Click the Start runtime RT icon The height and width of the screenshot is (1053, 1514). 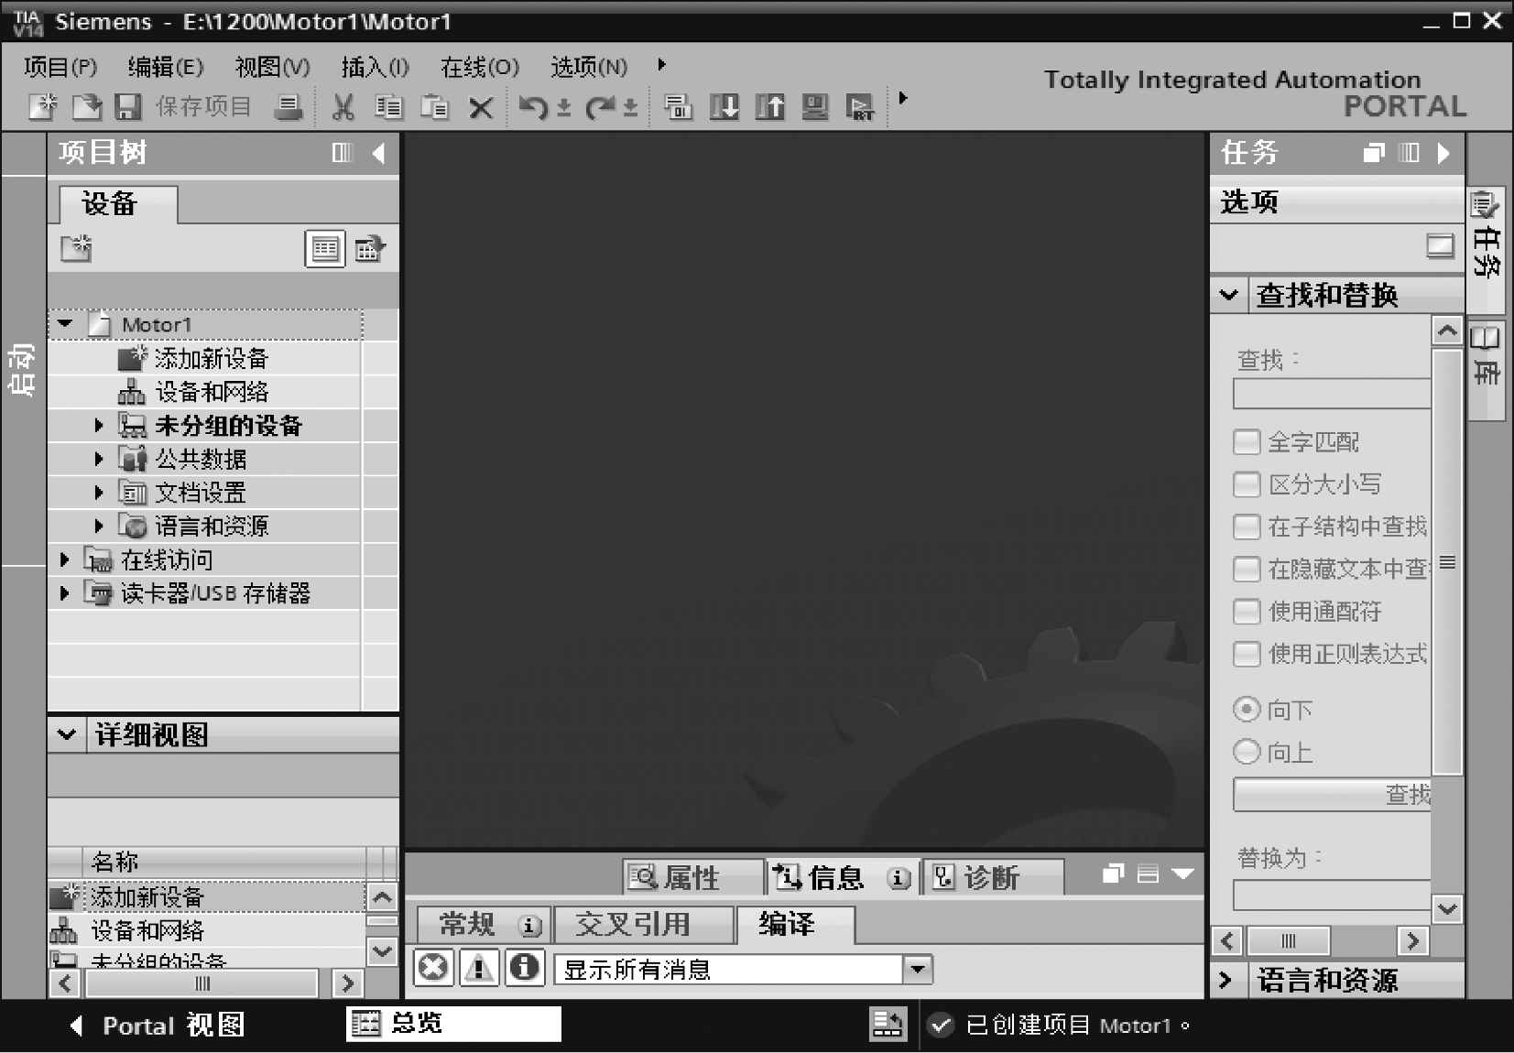(861, 107)
